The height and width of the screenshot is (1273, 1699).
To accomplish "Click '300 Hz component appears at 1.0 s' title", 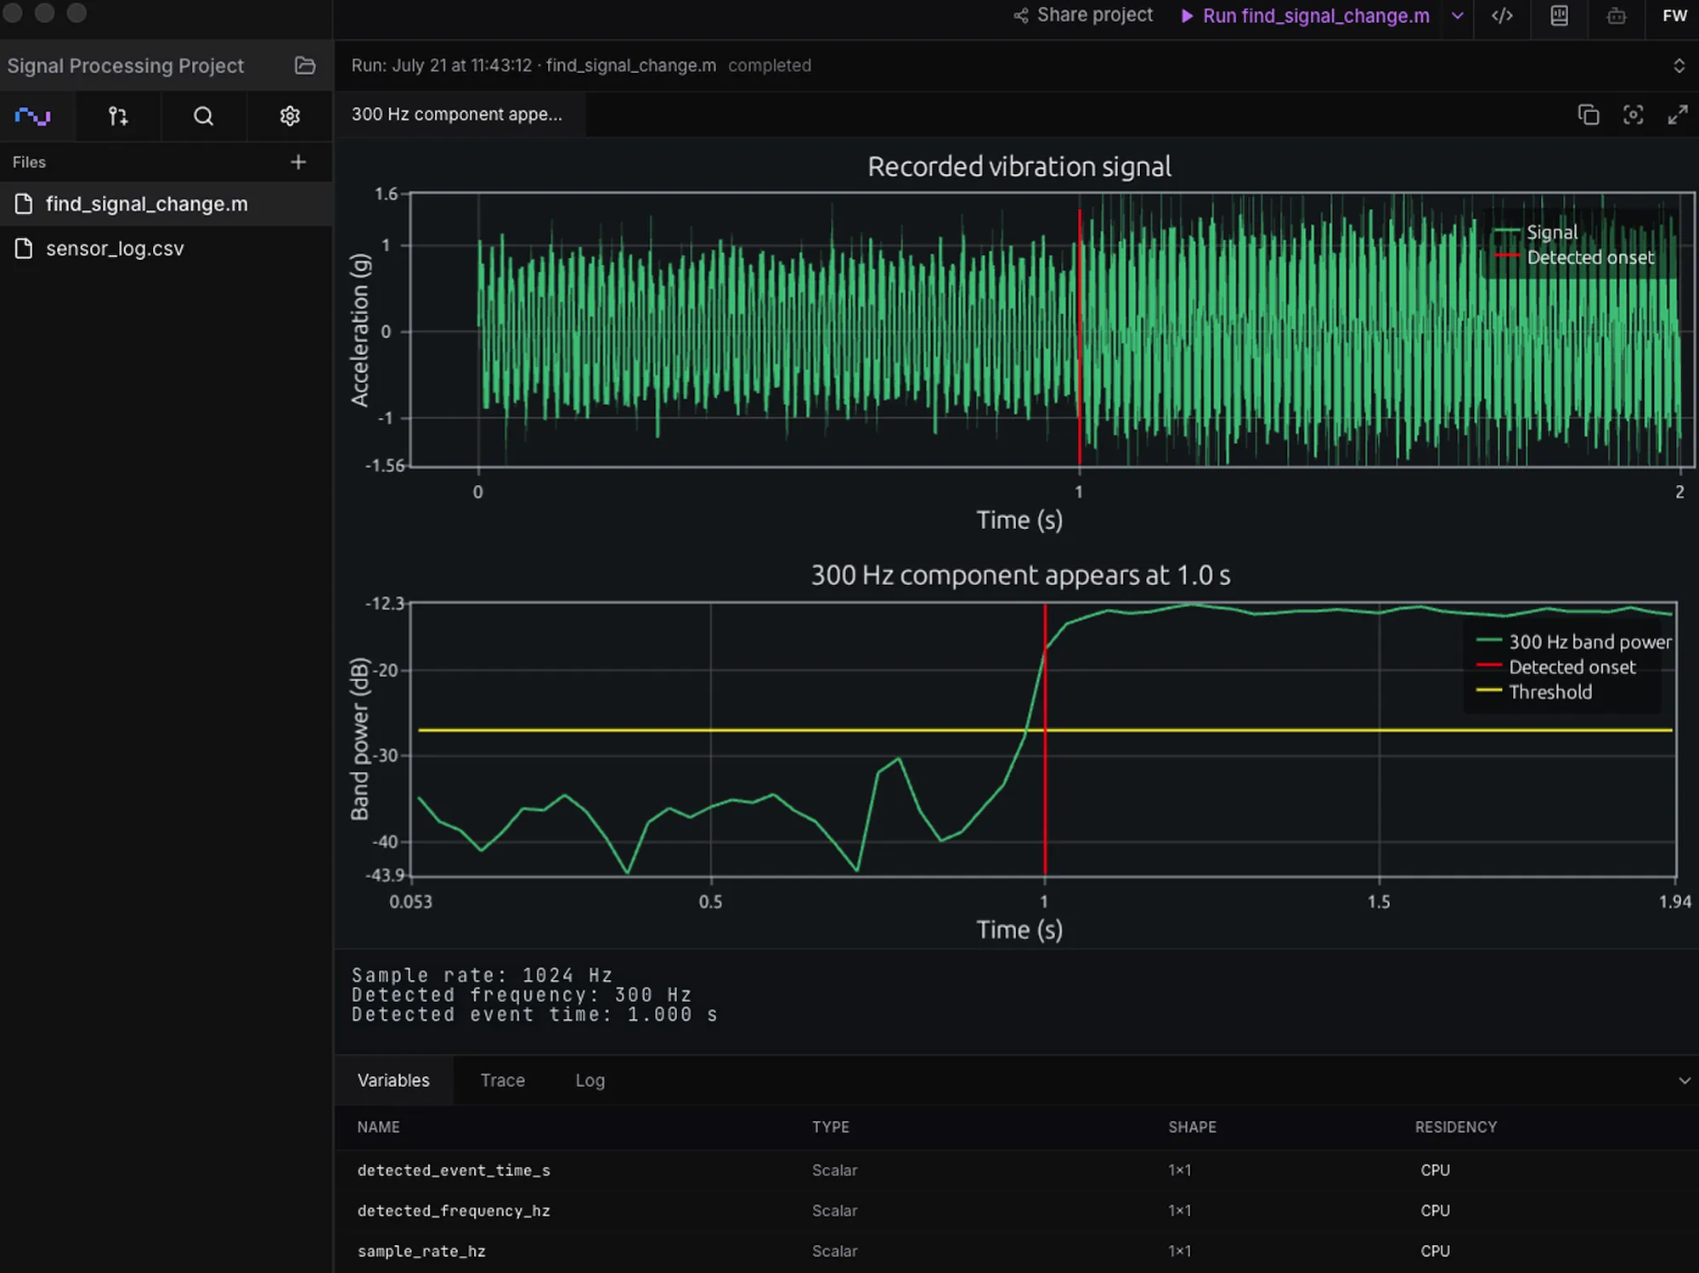I will [x=1020, y=575].
